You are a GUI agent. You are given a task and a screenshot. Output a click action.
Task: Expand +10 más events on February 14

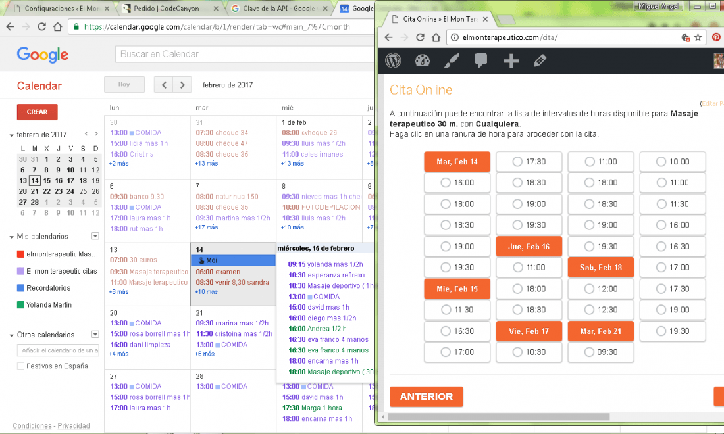(x=207, y=291)
